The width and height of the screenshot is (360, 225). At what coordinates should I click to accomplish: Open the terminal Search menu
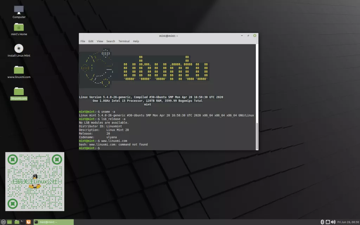(x=111, y=41)
